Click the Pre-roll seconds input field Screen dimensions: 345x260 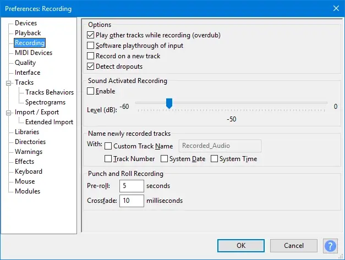(131, 186)
